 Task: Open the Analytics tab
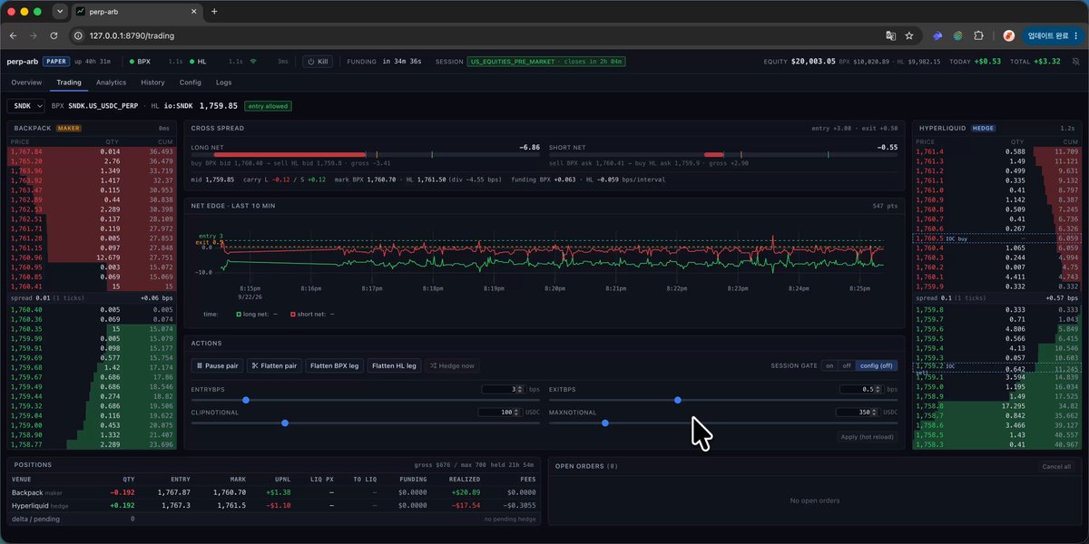pyautogui.click(x=111, y=83)
